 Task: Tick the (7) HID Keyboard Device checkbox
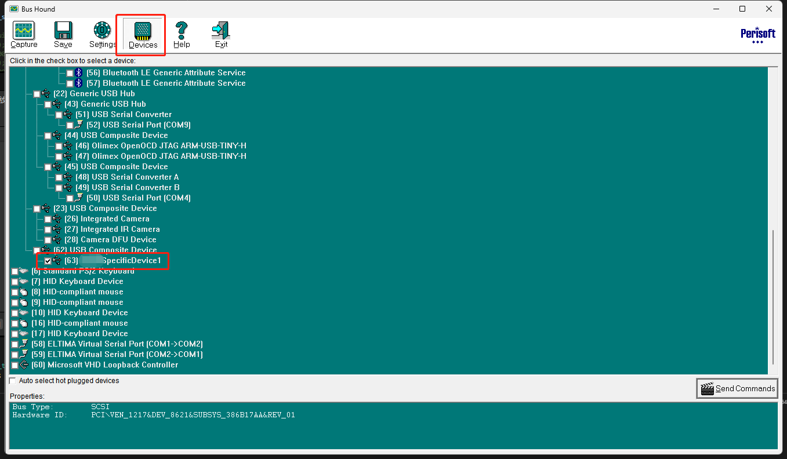click(x=14, y=282)
